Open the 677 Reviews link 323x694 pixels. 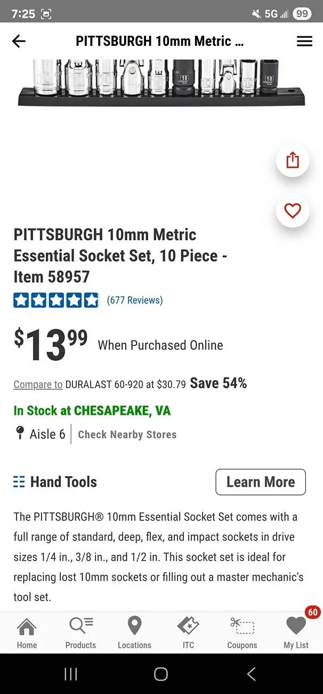click(135, 300)
